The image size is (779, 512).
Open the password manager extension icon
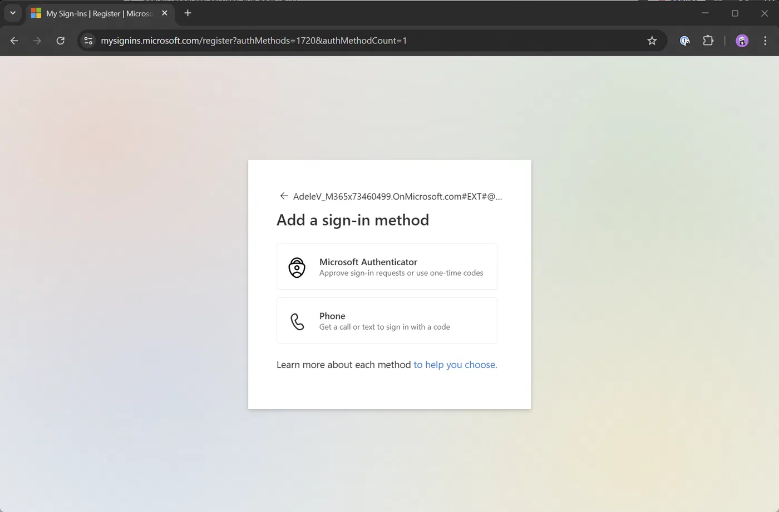pyautogui.click(x=685, y=41)
